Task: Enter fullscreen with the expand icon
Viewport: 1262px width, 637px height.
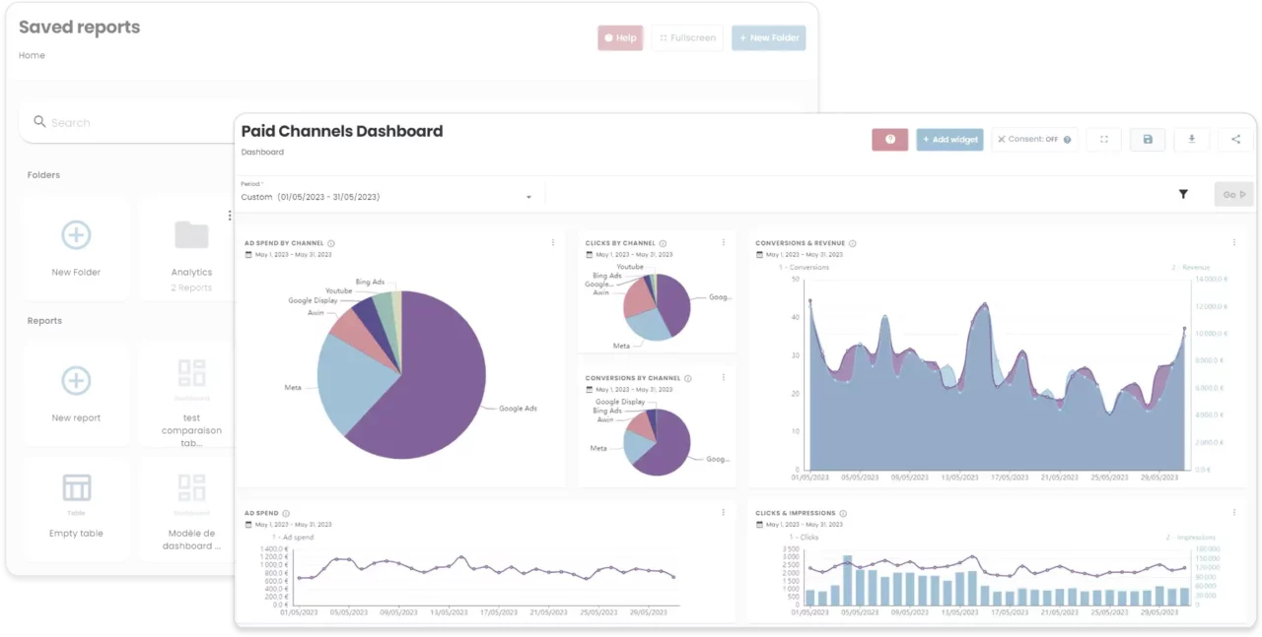Action: click(1103, 139)
